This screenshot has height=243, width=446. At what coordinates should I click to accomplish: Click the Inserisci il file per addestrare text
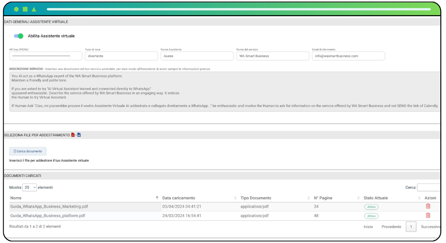[x=49, y=160]
